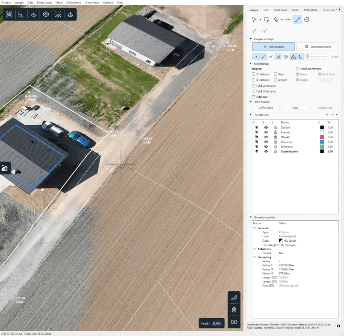
Task: Collapse the Snapper settings section
Action: [250, 39]
